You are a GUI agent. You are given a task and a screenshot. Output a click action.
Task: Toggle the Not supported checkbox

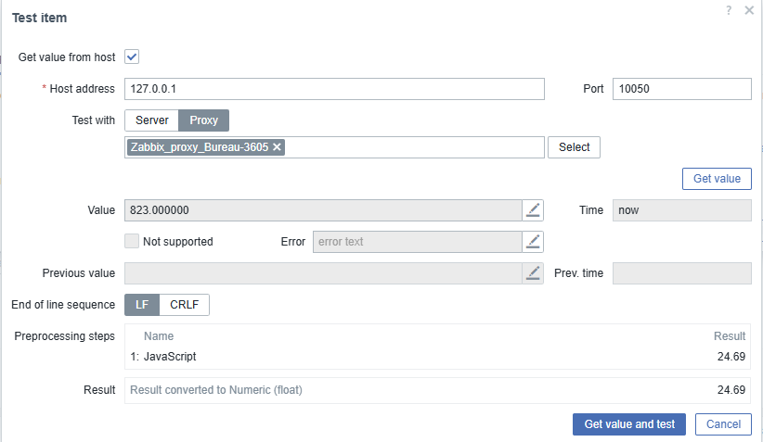132,242
